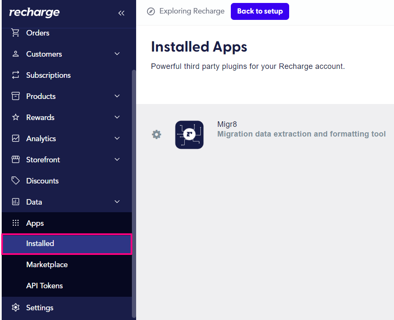Open the Analytics chart icon
The height and width of the screenshot is (320, 394).
[x=16, y=138]
